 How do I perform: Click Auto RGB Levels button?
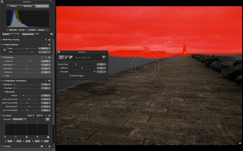pyautogui.click(x=39, y=115)
